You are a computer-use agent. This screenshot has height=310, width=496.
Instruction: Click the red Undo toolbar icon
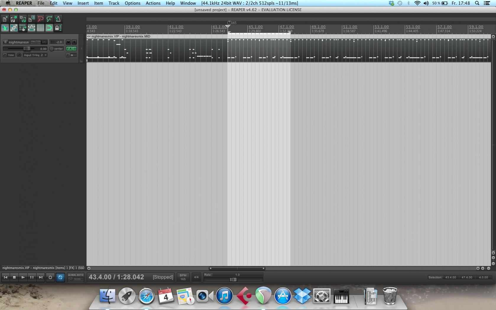pyautogui.click(x=40, y=19)
